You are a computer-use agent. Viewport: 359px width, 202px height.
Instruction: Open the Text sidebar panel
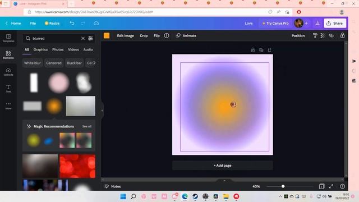pyautogui.click(x=8, y=89)
